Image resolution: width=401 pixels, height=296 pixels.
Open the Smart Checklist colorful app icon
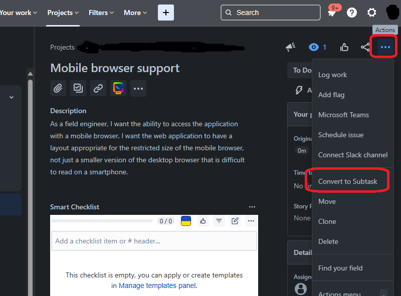pos(118,88)
